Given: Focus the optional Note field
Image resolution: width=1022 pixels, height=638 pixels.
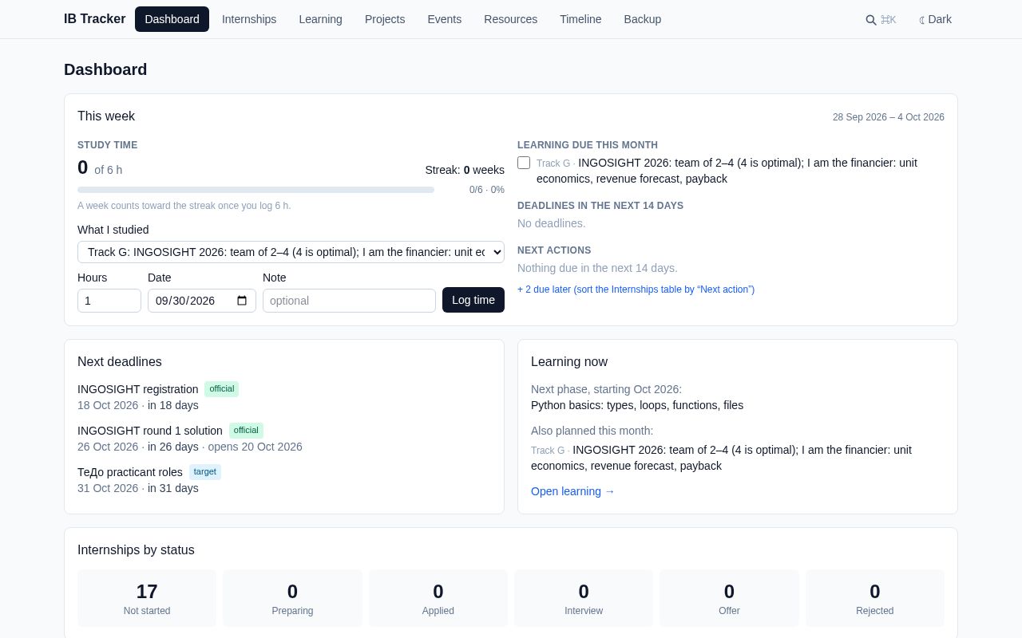Looking at the screenshot, I should point(349,301).
